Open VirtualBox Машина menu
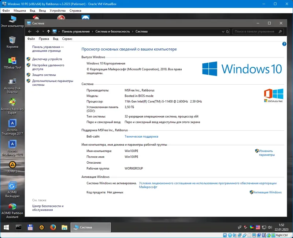Viewport: 293px width, 238px height. (20, 11)
